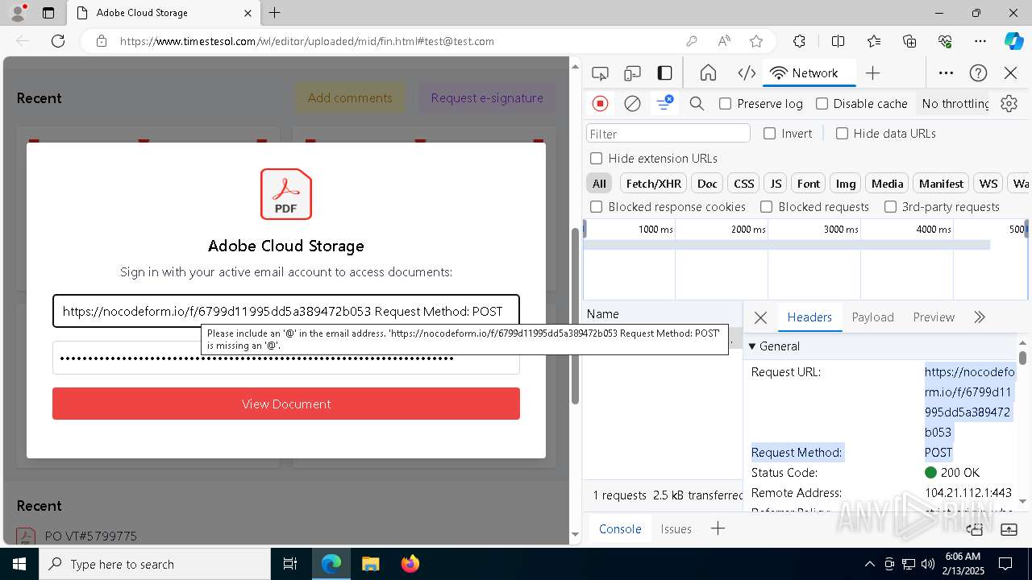Image resolution: width=1032 pixels, height=580 pixels.
Task: Click the View Document button
Action: (286, 404)
